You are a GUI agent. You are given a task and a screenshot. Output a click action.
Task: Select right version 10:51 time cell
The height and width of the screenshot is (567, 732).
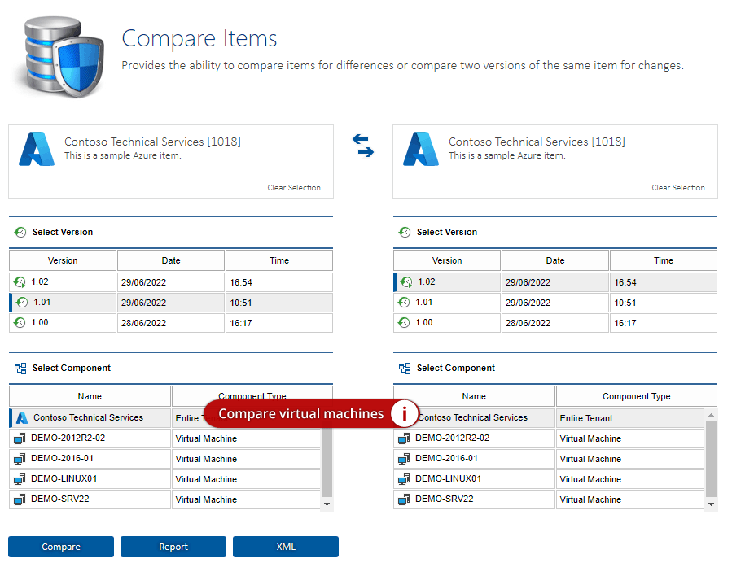click(x=664, y=302)
